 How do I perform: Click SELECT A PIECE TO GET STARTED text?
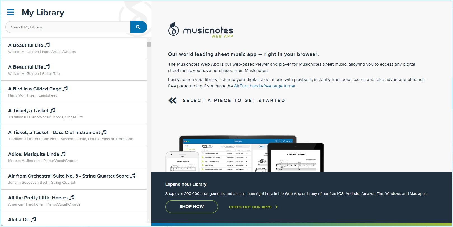[234, 101]
